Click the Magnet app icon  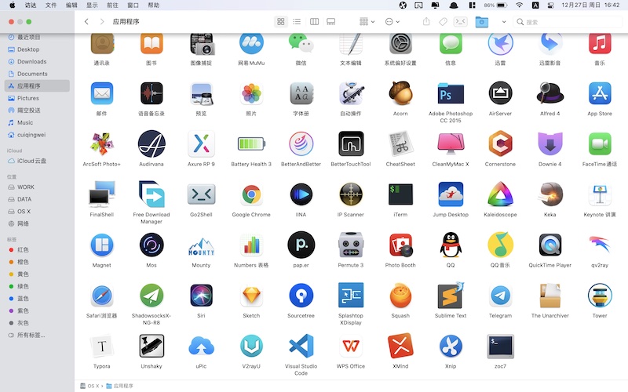click(x=102, y=245)
